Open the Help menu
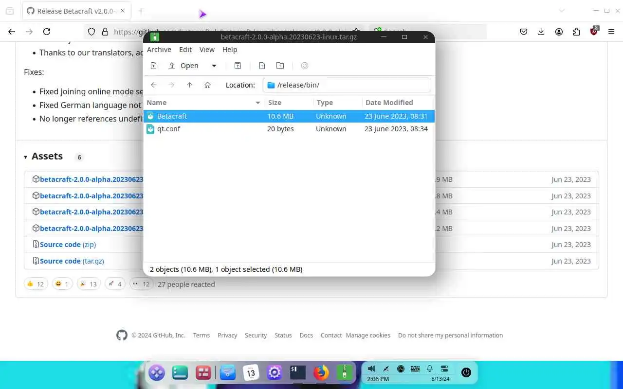The image size is (623, 389). pyautogui.click(x=230, y=50)
